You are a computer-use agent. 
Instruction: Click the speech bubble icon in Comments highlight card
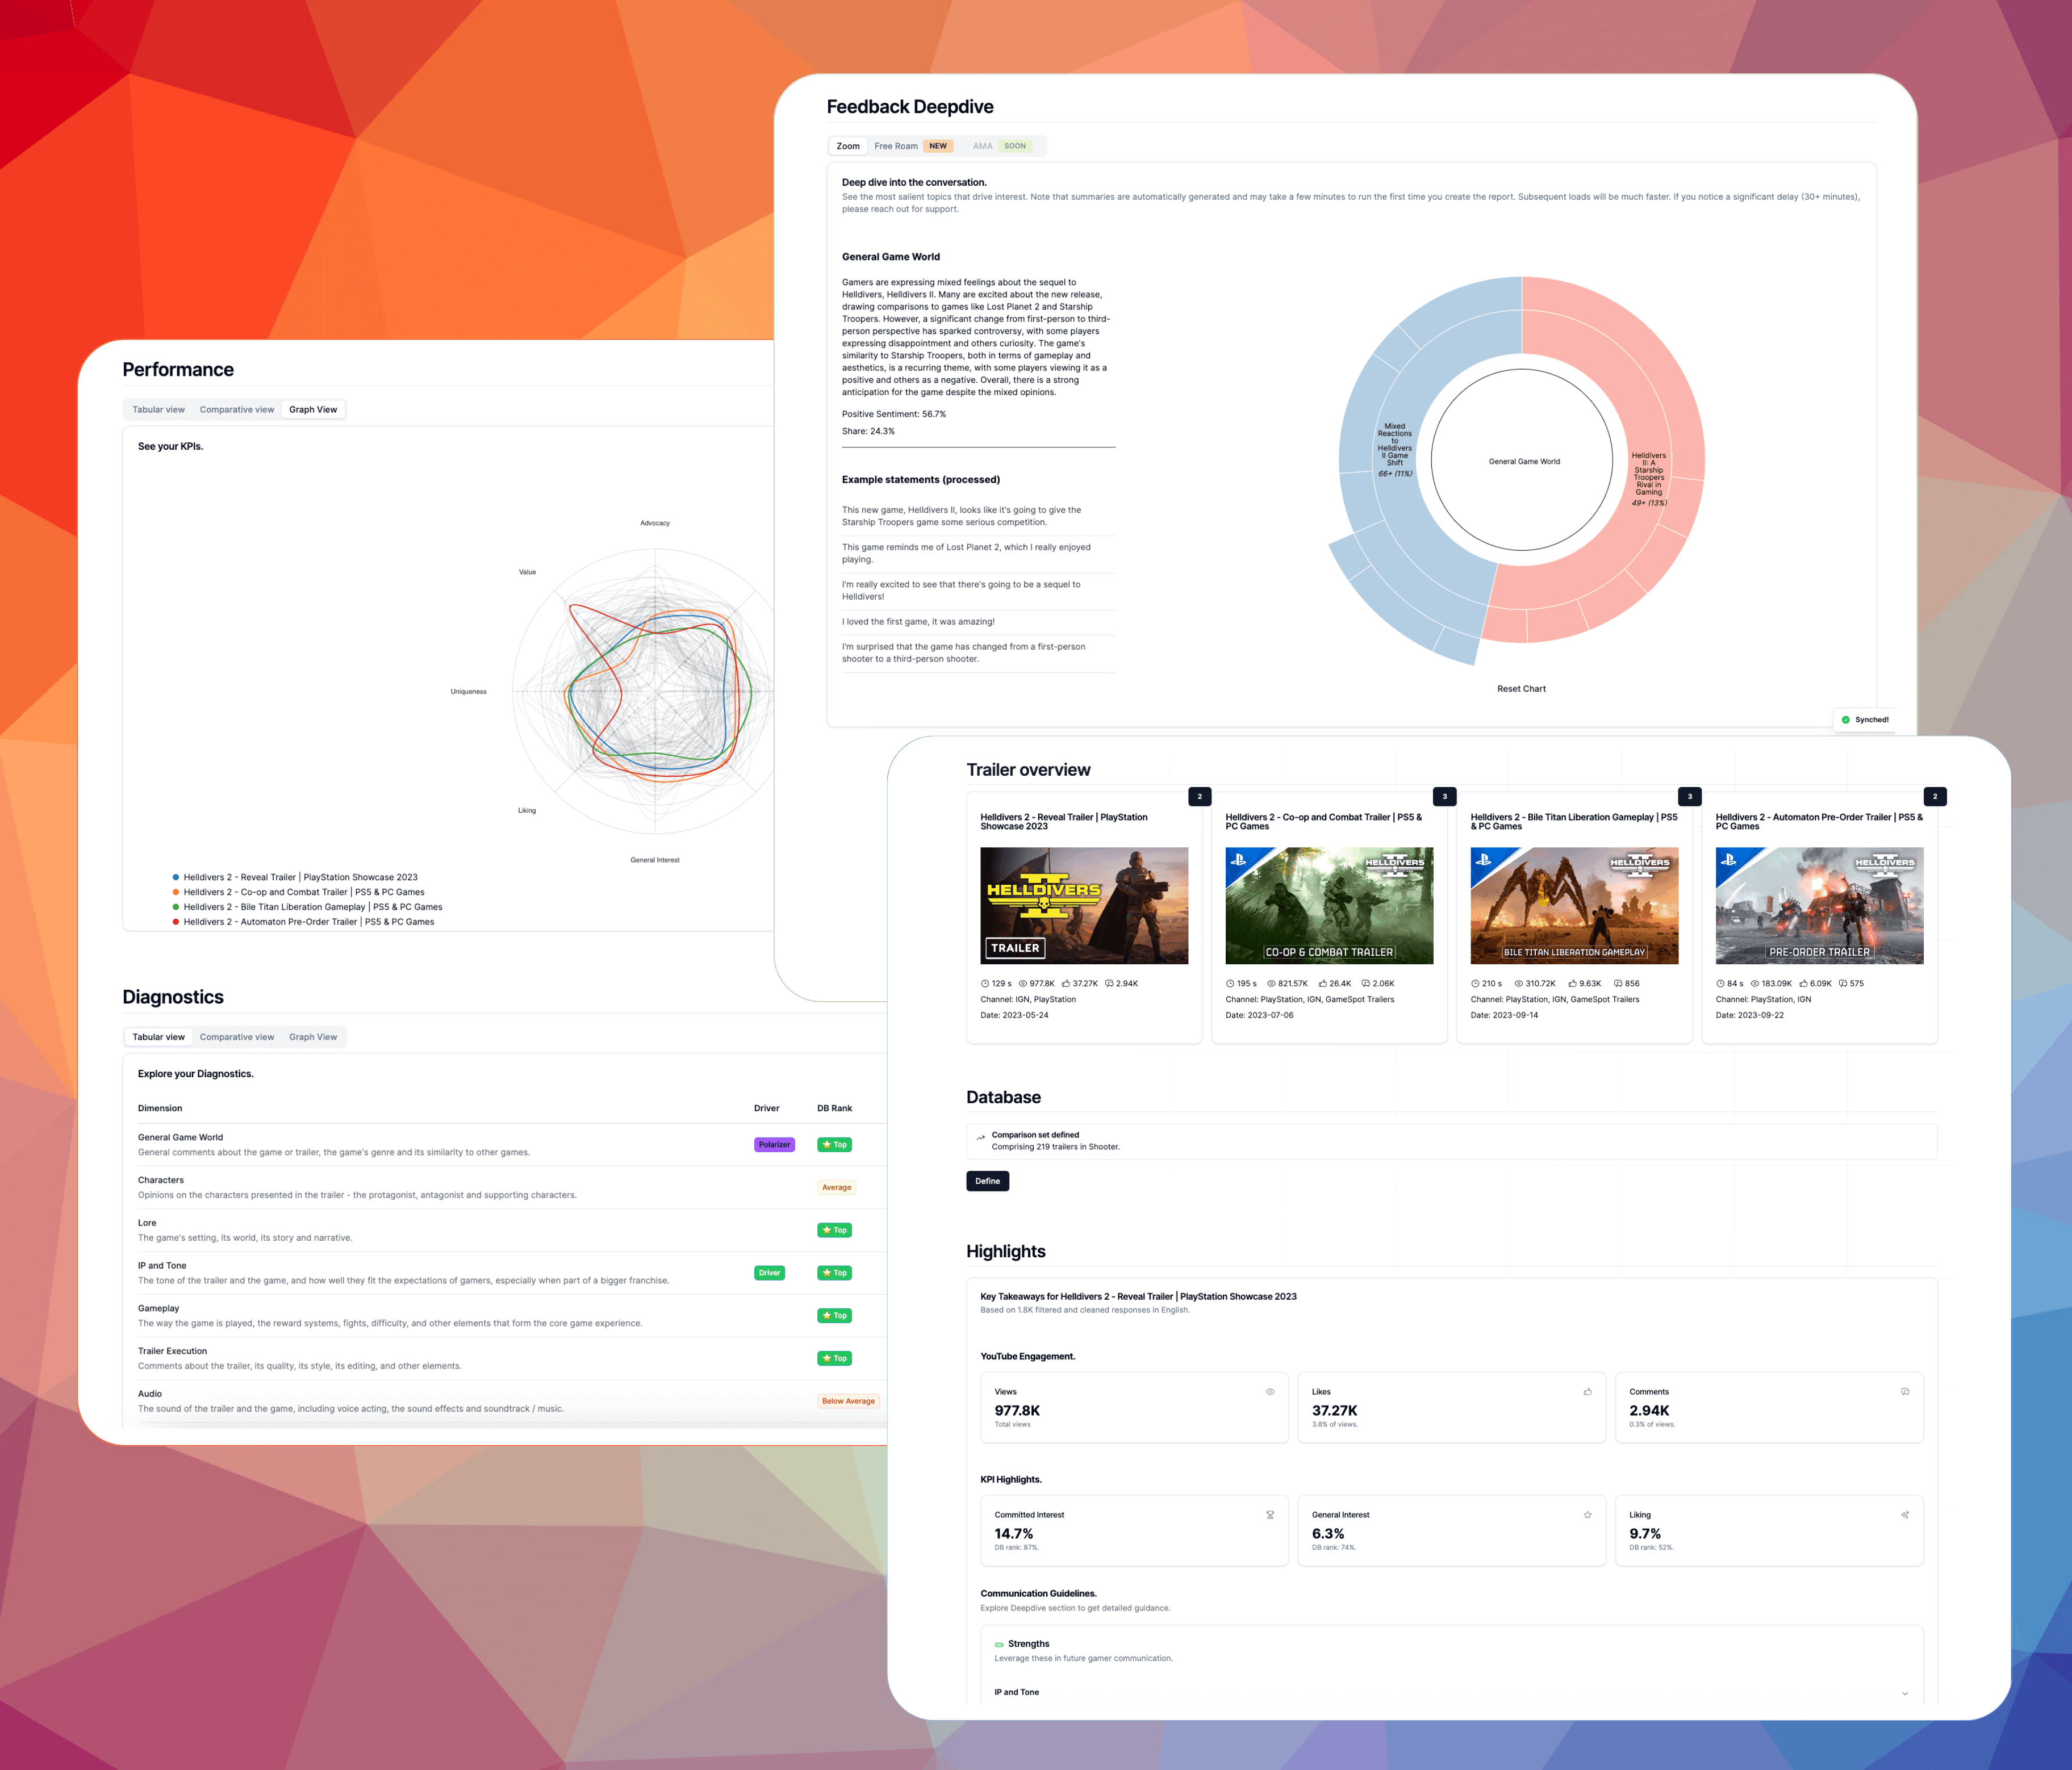[1905, 1392]
